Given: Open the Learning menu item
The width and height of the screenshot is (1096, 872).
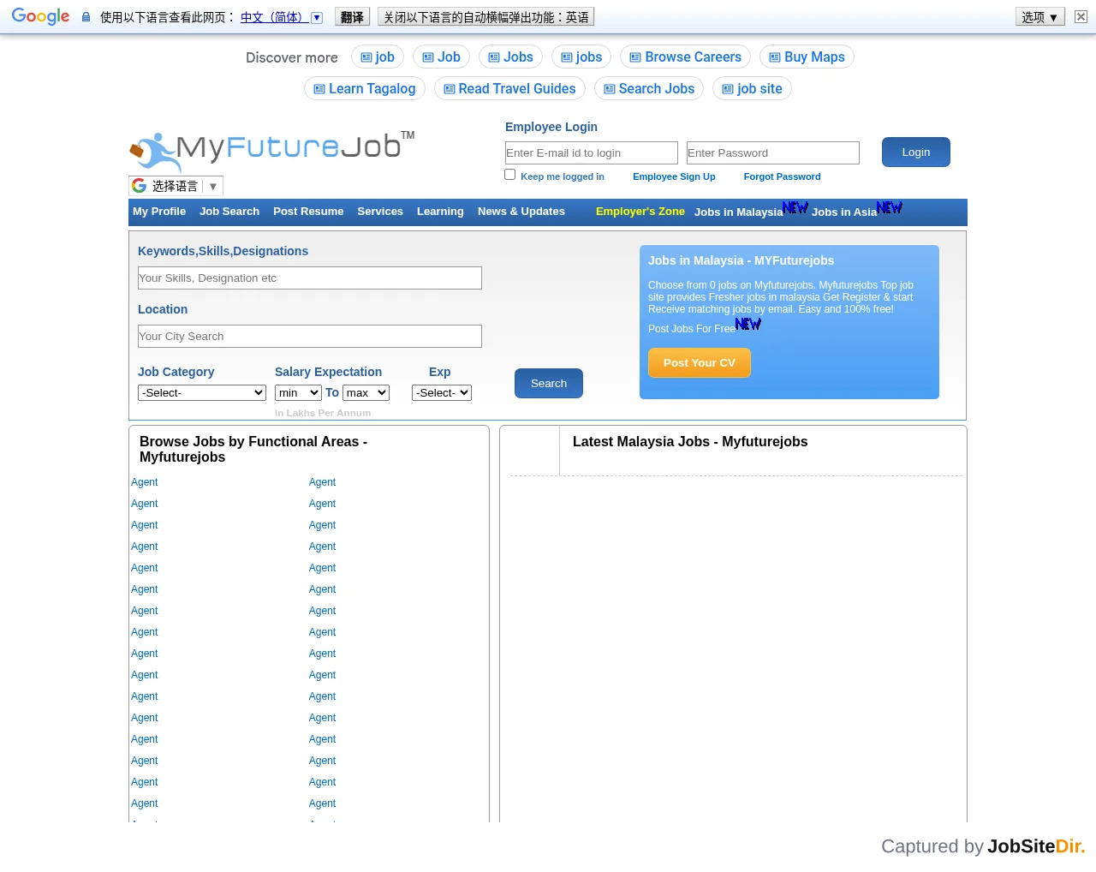Looking at the screenshot, I should (x=440, y=212).
